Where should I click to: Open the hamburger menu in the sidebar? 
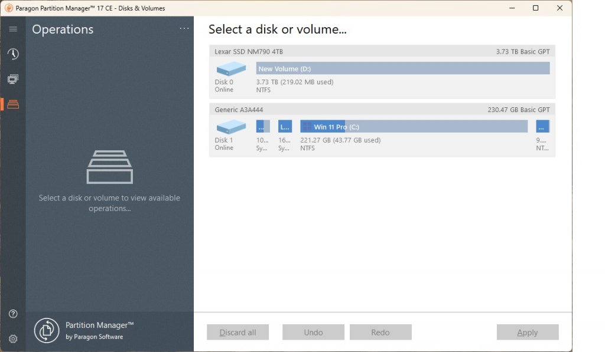(x=13, y=29)
